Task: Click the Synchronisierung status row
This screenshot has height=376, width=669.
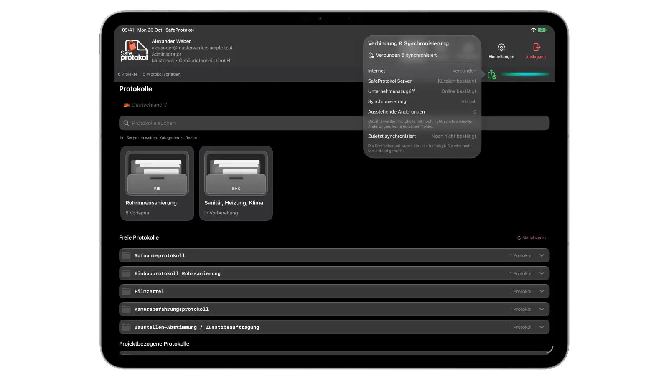Action: click(422, 101)
